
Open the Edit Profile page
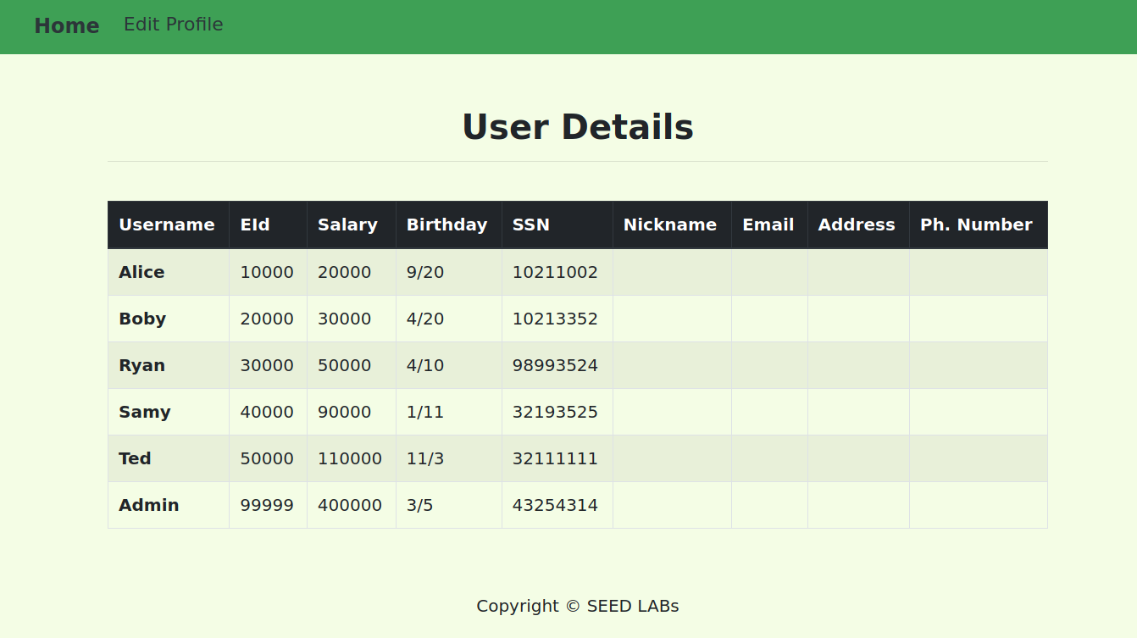(x=173, y=25)
